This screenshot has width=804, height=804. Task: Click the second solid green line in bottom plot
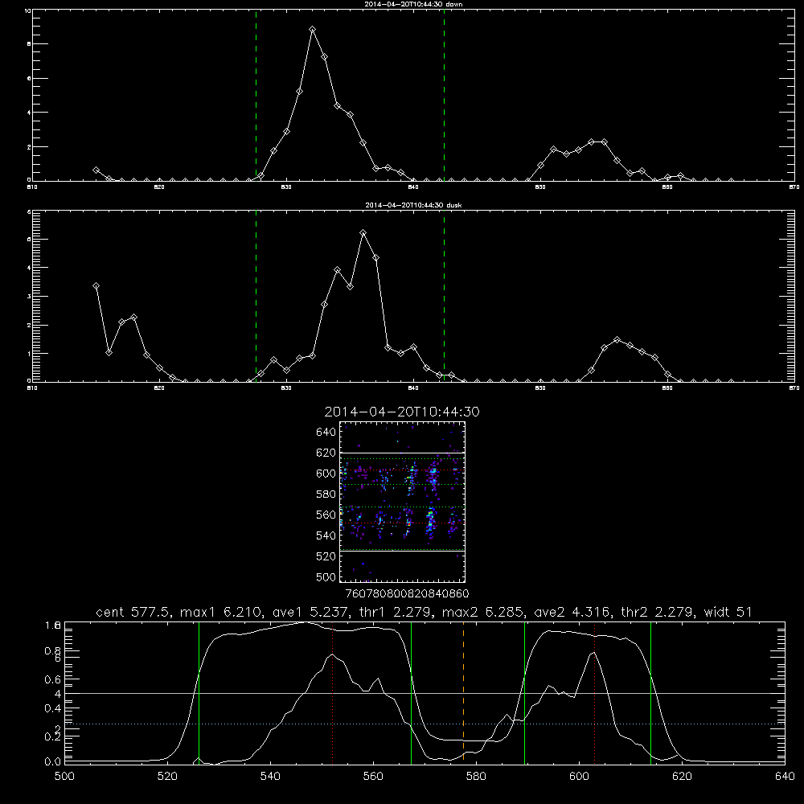tap(411, 692)
